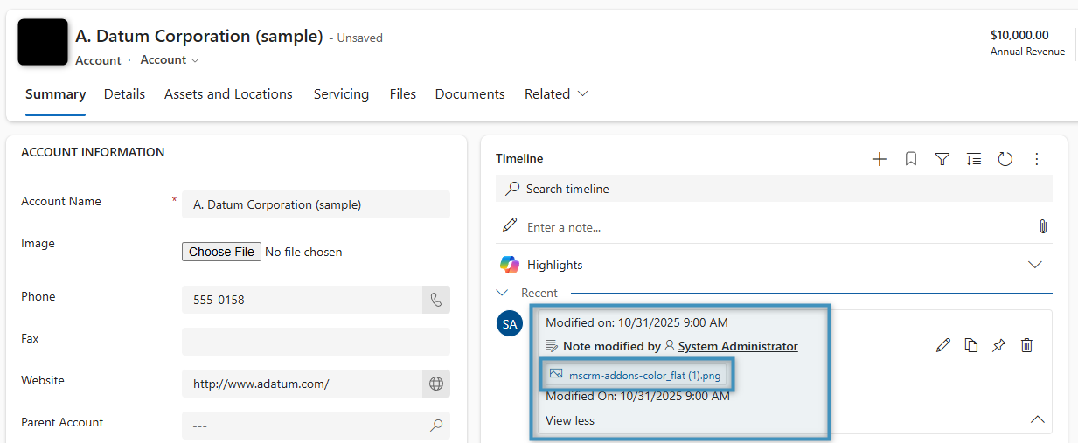Pin the note in timeline
The height and width of the screenshot is (443, 1078).
click(x=998, y=345)
